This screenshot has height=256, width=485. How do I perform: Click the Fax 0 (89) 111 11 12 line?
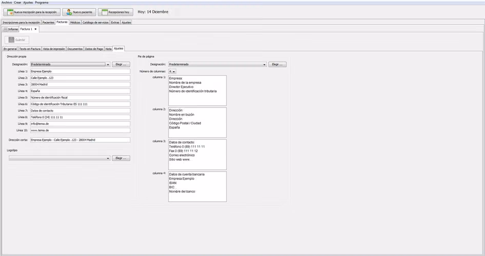pos(183,151)
